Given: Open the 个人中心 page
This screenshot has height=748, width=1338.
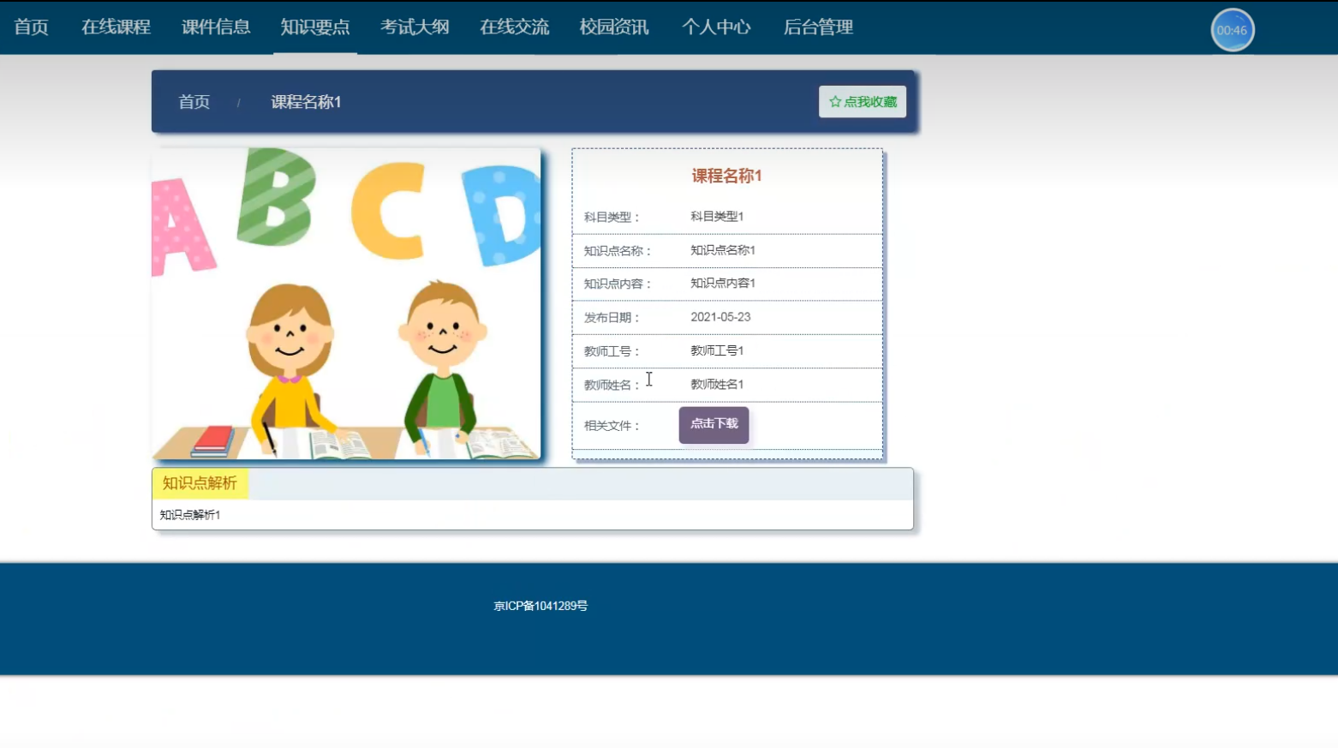Looking at the screenshot, I should [x=716, y=27].
